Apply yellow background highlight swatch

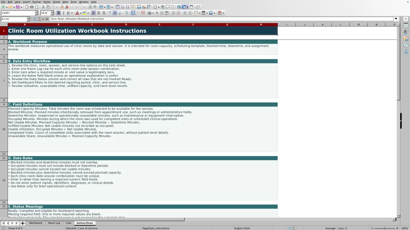[84, 13]
